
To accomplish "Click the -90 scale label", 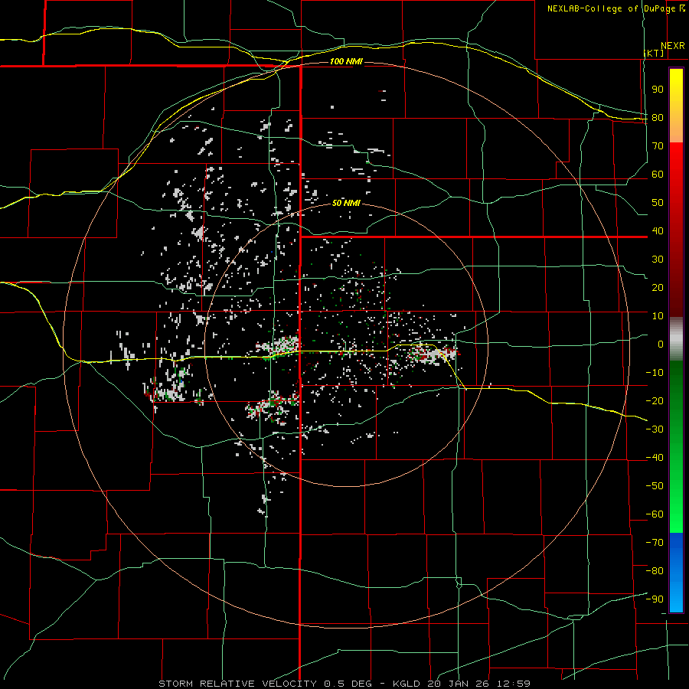I will (655, 599).
